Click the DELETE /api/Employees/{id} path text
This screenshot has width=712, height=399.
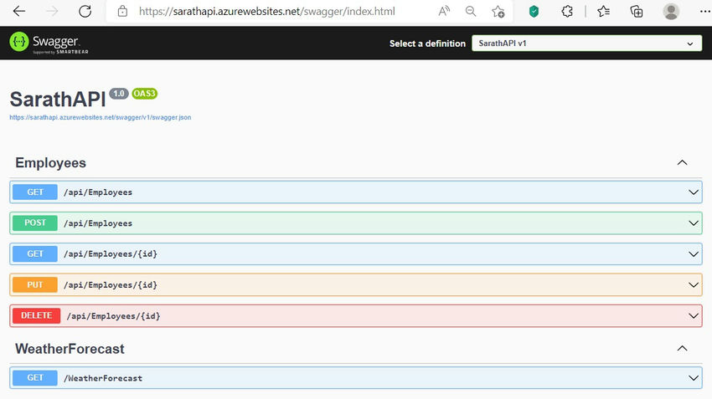(x=114, y=316)
